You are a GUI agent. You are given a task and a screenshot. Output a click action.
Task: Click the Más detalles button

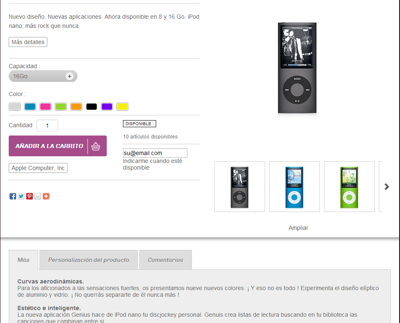pos(28,42)
